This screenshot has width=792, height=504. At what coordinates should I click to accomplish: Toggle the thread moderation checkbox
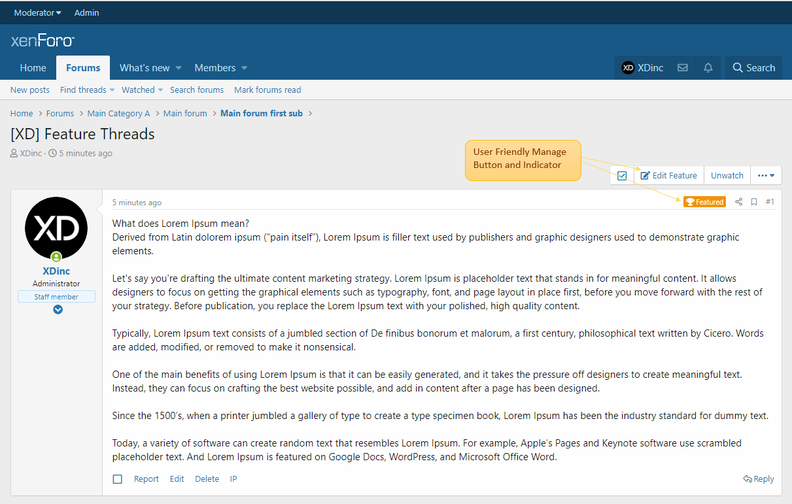click(x=622, y=176)
